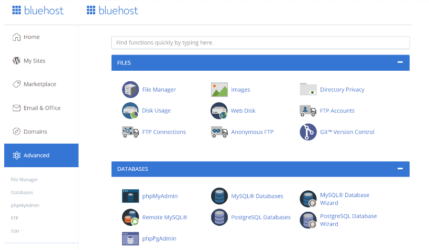Click the FTP Connections text link

click(x=164, y=132)
